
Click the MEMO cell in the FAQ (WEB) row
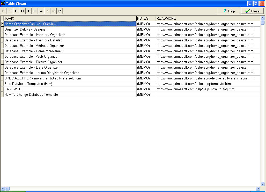click(146, 89)
